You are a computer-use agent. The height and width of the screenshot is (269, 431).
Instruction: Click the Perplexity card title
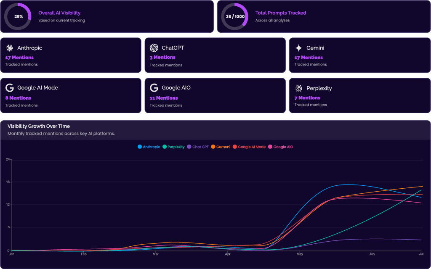pyautogui.click(x=319, y=88)
